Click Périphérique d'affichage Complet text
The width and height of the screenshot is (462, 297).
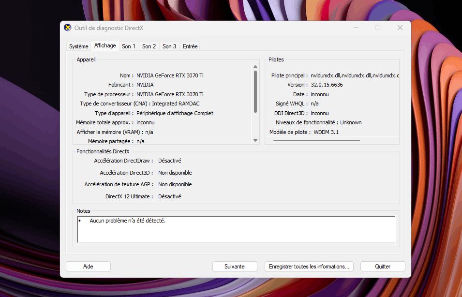tap(175, 113)
